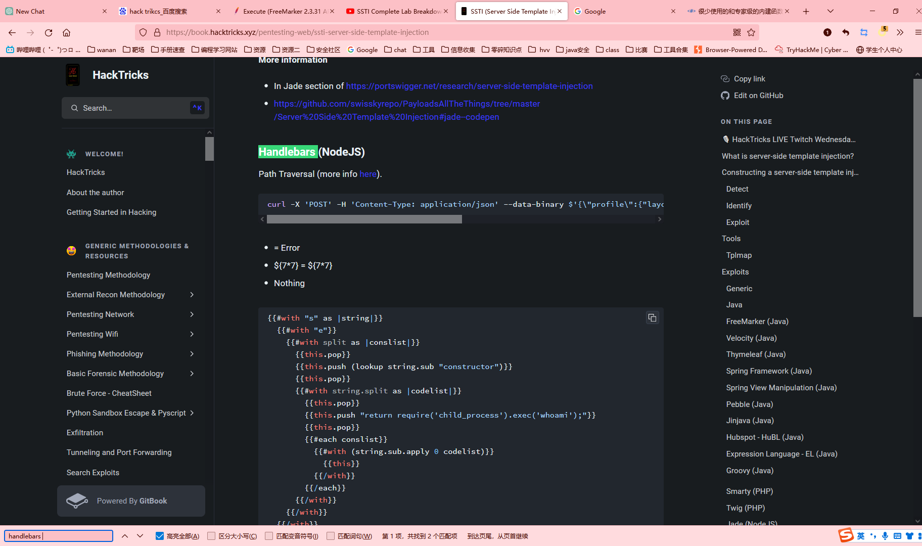
Task: Expand Basic Forensic Methodology section
Action: click(192, 374)
